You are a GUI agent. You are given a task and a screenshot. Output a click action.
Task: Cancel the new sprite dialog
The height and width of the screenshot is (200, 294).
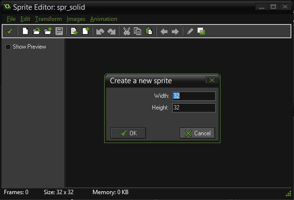(197, 133)
